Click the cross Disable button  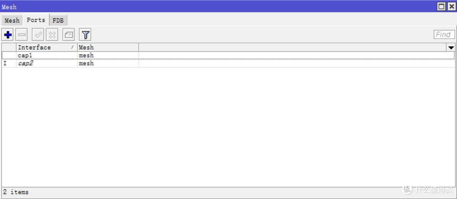(x=52, y=35)
